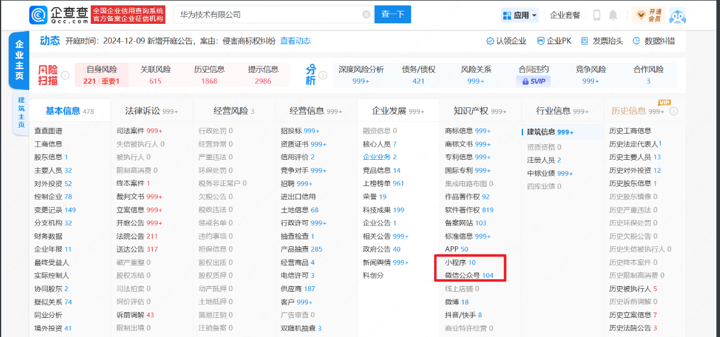720x337 pixels.
Task: Open 历史被执行人 5 link
Action: (x=633, y=289)
